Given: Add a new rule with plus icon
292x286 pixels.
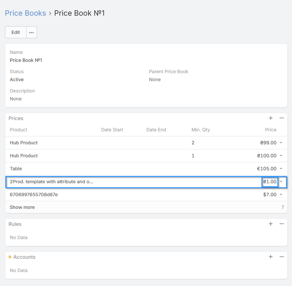Looking at the screenshot, I should 271,224.
